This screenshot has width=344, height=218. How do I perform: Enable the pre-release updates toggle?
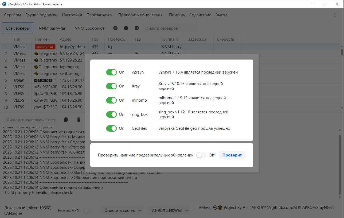[201, 155]
